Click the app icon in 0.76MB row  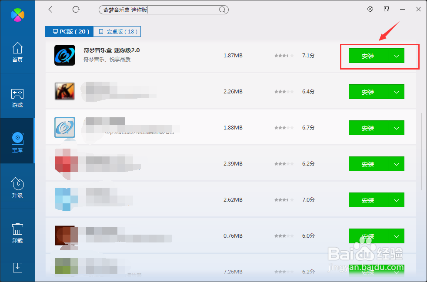[x=67, y=236]
